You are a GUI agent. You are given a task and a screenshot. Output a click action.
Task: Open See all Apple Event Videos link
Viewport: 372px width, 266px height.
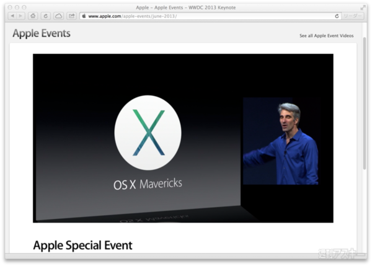[326, 35]
